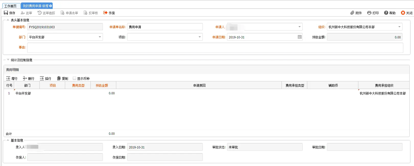Click 复制 copy row icon
This screenshot has height=166, width=414.
[59, 78]
